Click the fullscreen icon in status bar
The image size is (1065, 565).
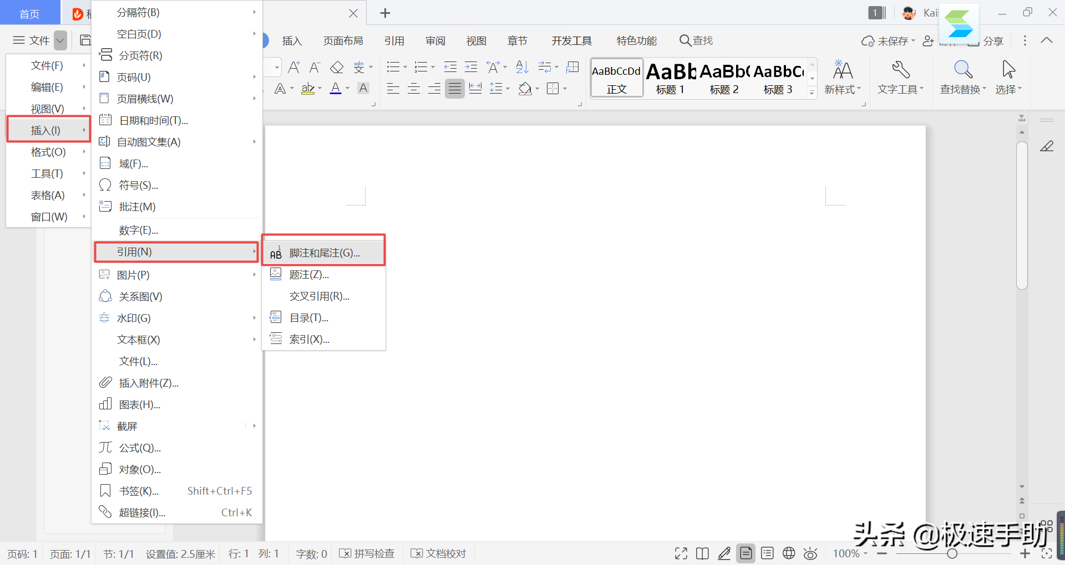coord(681,553)
